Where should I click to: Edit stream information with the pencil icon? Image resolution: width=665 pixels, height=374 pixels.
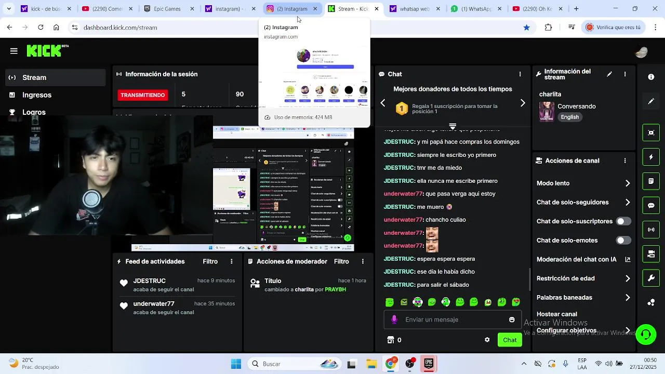tap(609, 74)
